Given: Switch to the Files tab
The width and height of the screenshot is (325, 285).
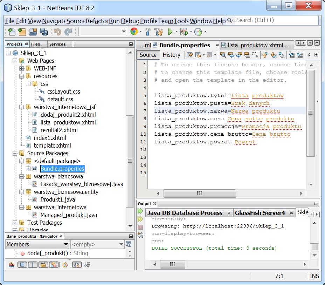Looking at the screenshot, I should coord(36,44).
